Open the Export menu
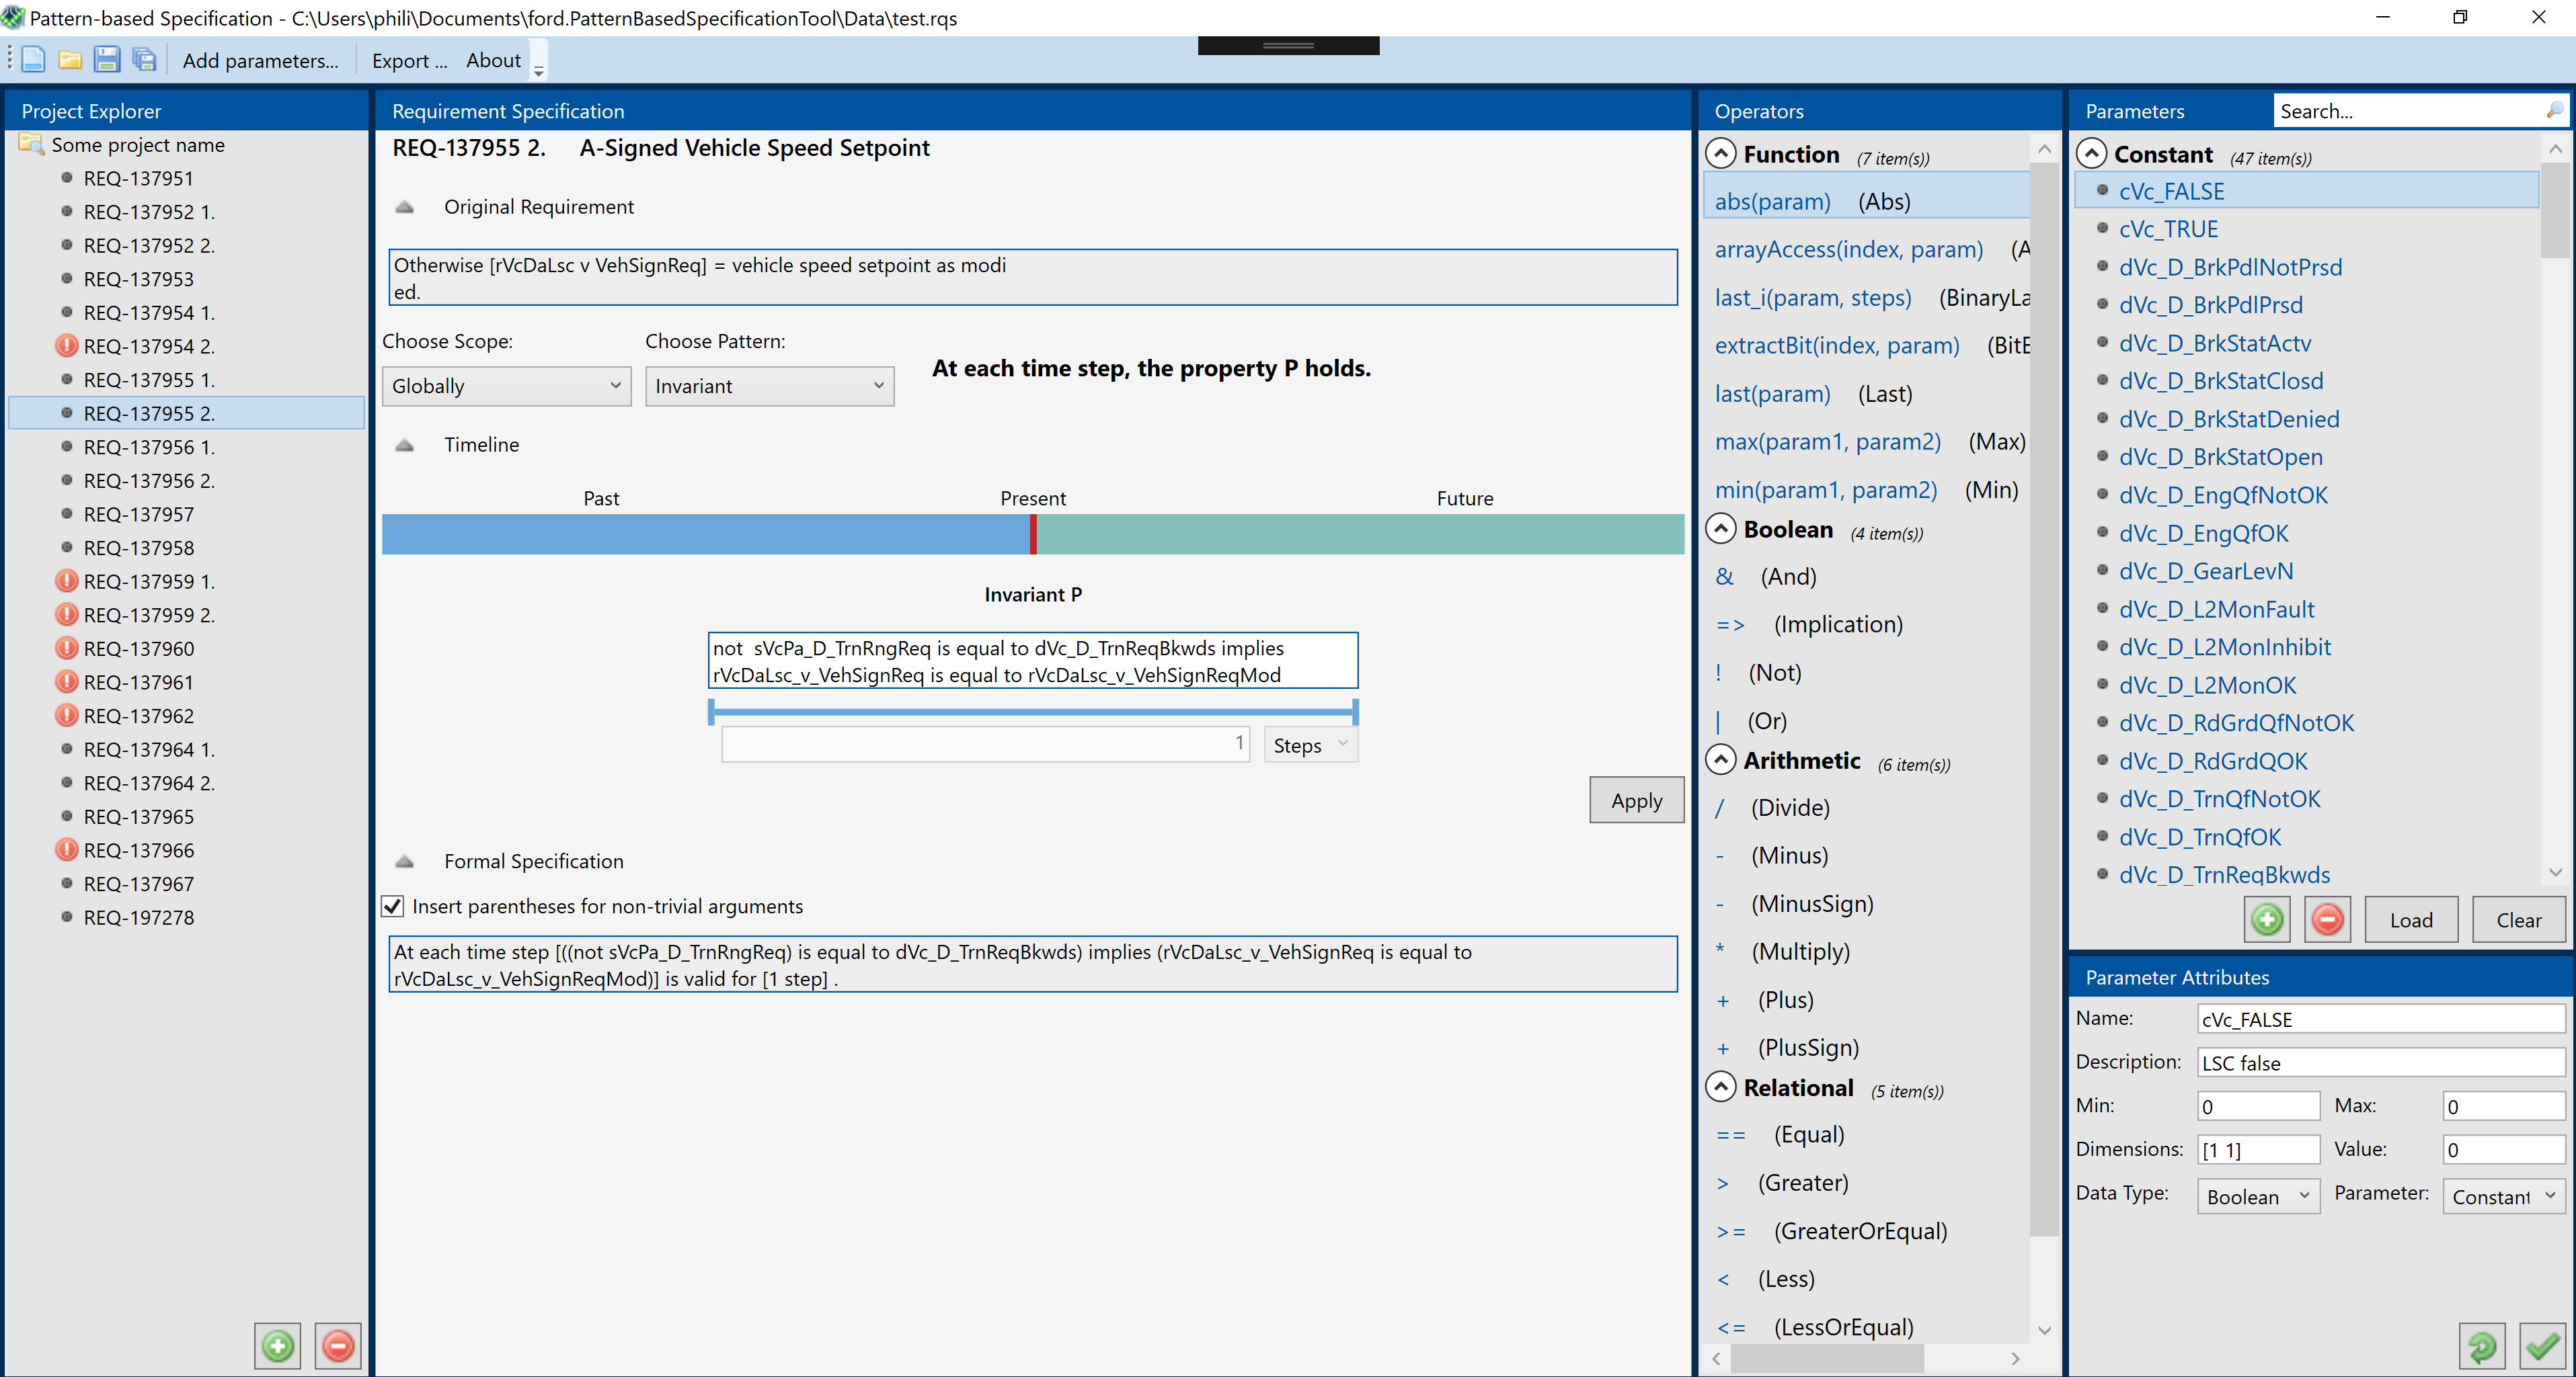This screenshot has height=1377, width=2576. pyautogui.click(x=409, y=60)
